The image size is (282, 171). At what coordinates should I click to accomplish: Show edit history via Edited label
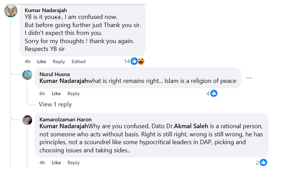pyautogui.click(x=78, y=61)
